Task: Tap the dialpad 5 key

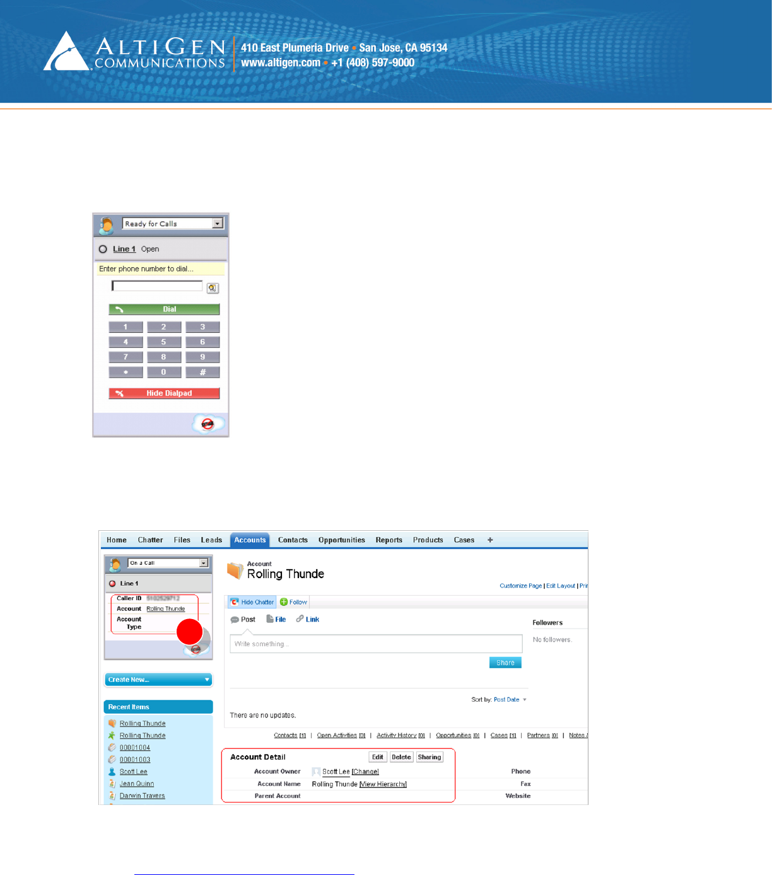Action: pos(164,342)
